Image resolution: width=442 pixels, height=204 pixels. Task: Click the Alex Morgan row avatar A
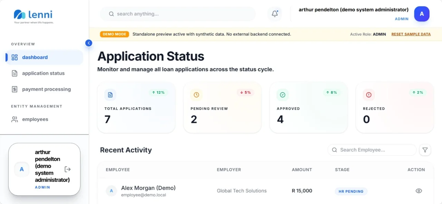pyautogui.click(x=111, y=191)
